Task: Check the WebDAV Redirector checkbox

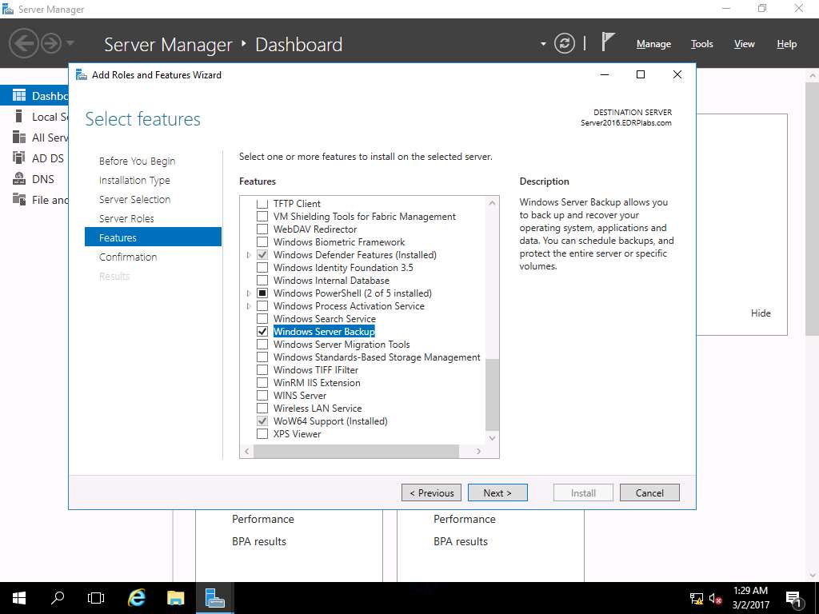Action: point(262,229)
